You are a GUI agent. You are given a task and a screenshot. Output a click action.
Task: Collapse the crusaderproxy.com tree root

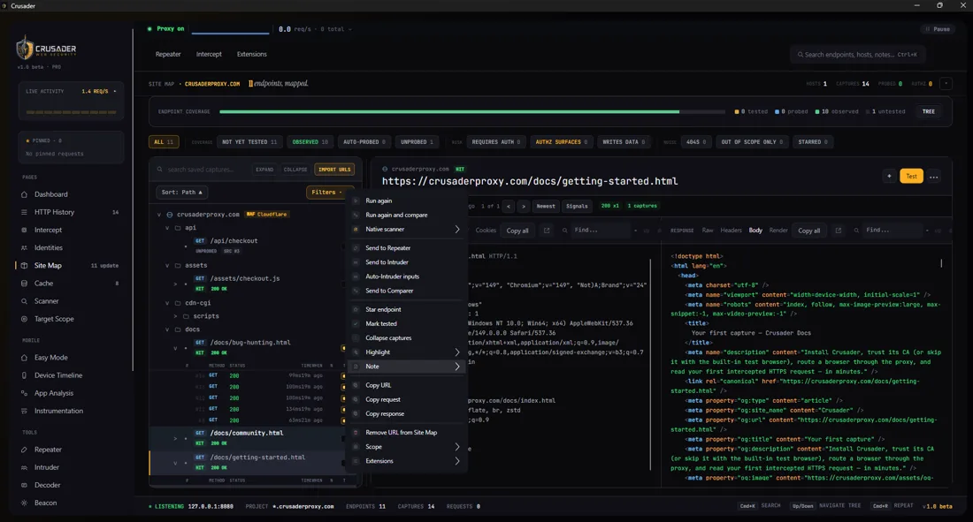click(159, 215)
